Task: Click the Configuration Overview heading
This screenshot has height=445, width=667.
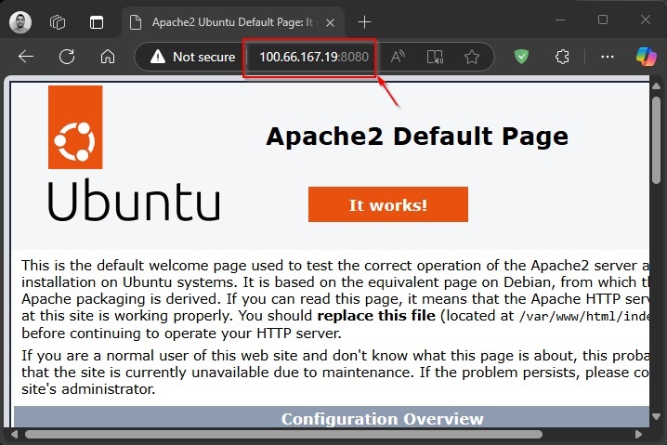Action: (382, 419)
